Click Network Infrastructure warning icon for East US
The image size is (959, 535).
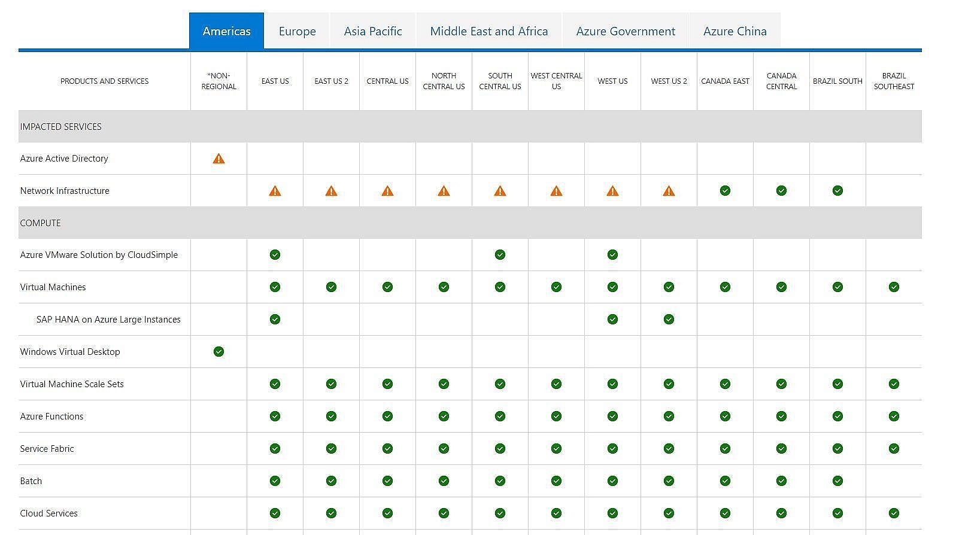click(x=275, y=191)
